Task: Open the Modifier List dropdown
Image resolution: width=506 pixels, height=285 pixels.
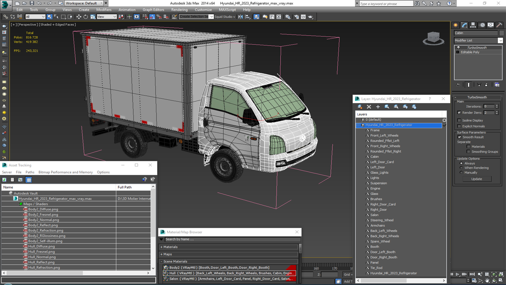Action: (500, 40)
